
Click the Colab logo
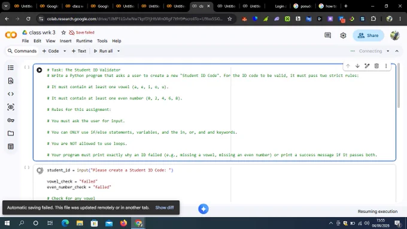coord(11,35)
